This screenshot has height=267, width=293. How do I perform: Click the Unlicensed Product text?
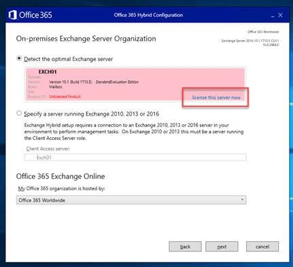(x=65, y=96)
